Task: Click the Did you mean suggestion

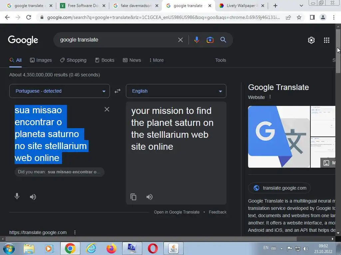Action: (x=60, y=172)
